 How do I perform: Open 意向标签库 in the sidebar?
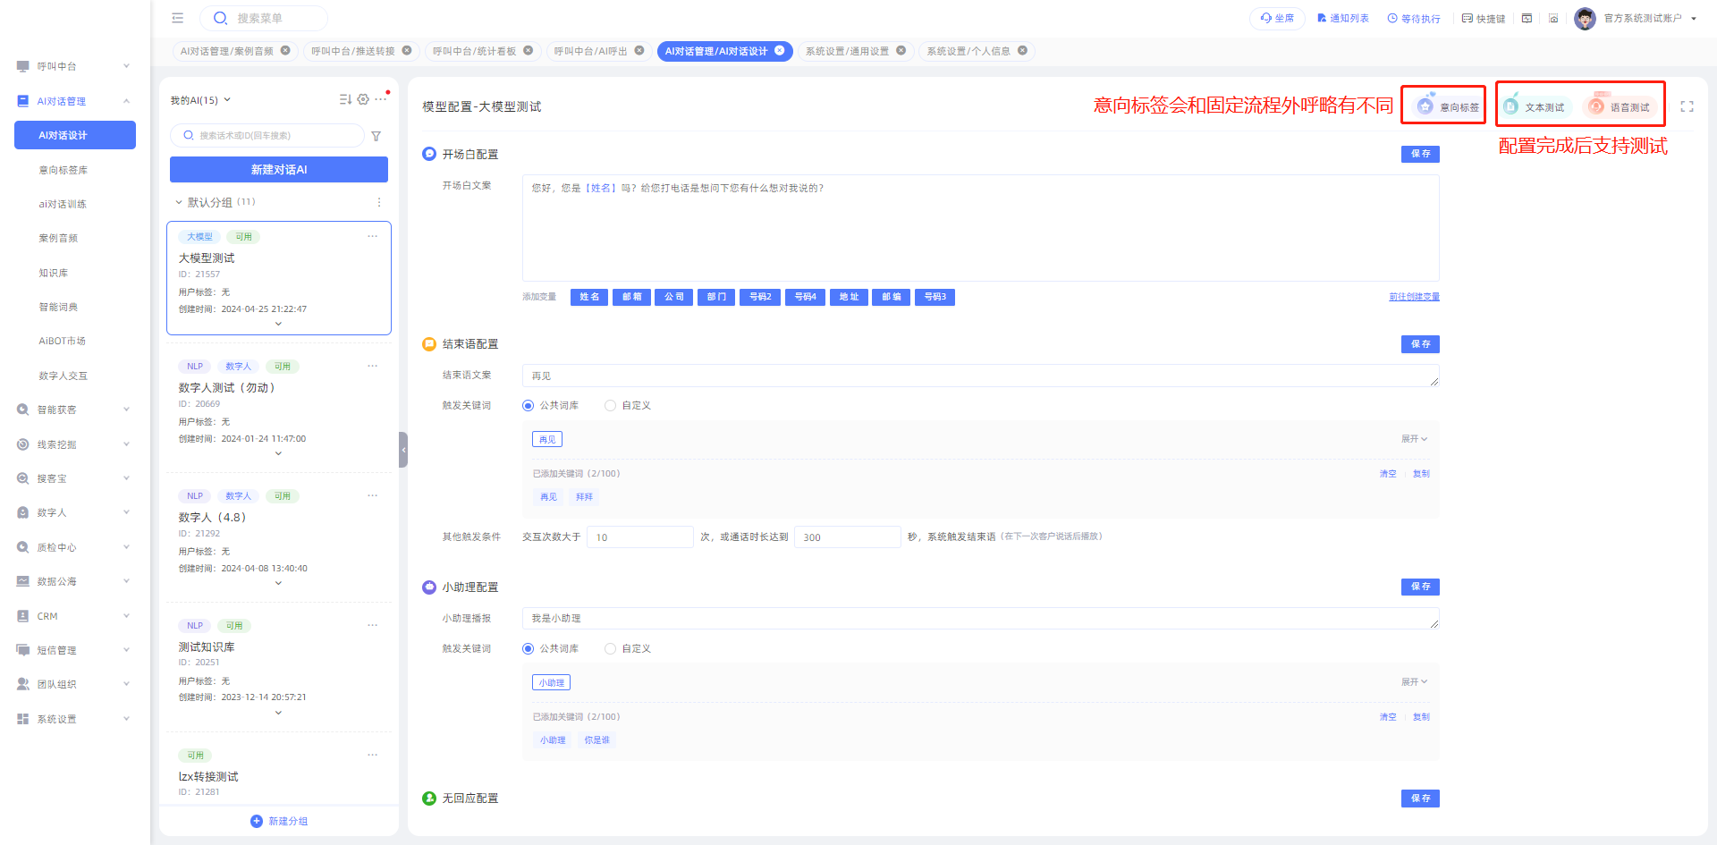pyautogui.click(x=63, y=170)
